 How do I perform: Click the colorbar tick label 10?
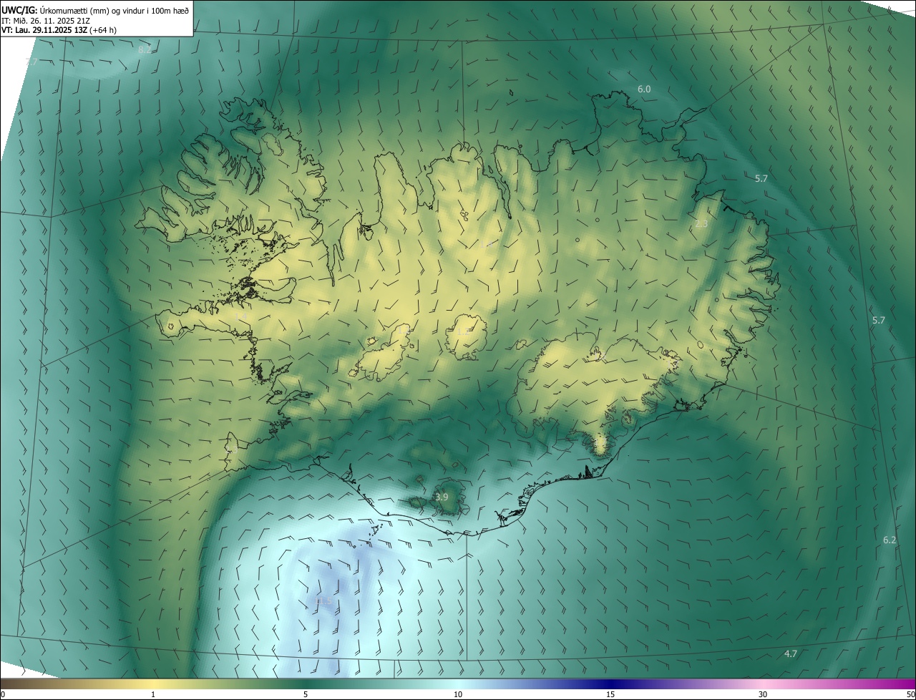pos(458,694)
